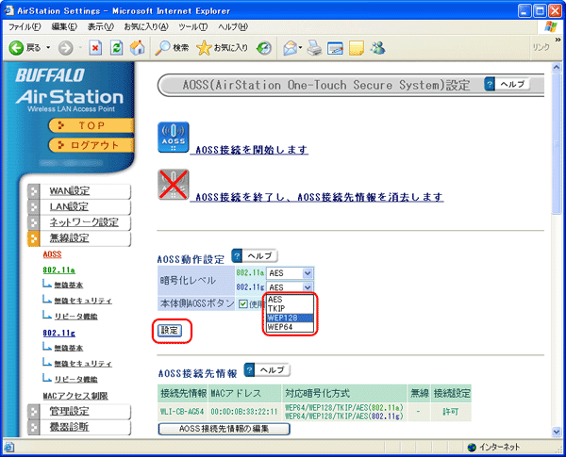Go back with the IE Back arrow
Screen dimensions: 566x457
tap(16, 48)
